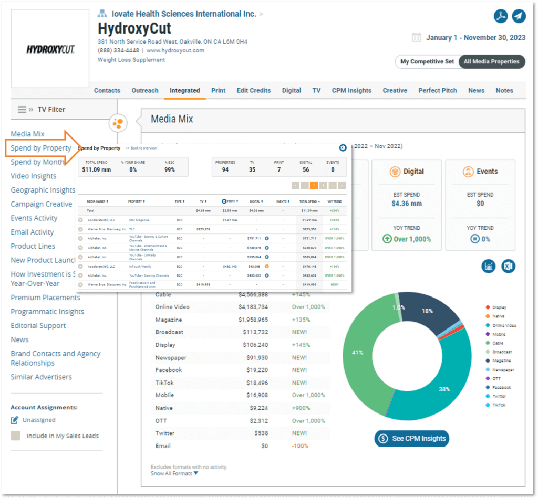Export the profile as PDF
The height and width of the screenshot is (499, 538).
501,16
